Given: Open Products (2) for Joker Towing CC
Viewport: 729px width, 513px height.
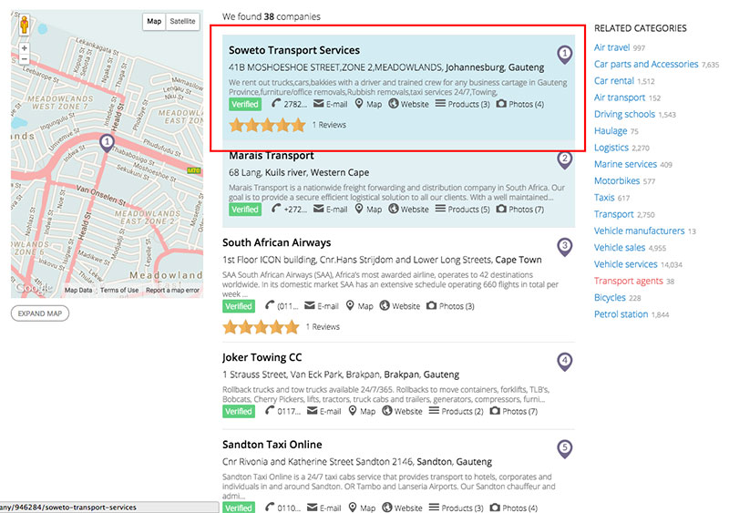Looking at the screenshot, I should (x=457, y=411).
